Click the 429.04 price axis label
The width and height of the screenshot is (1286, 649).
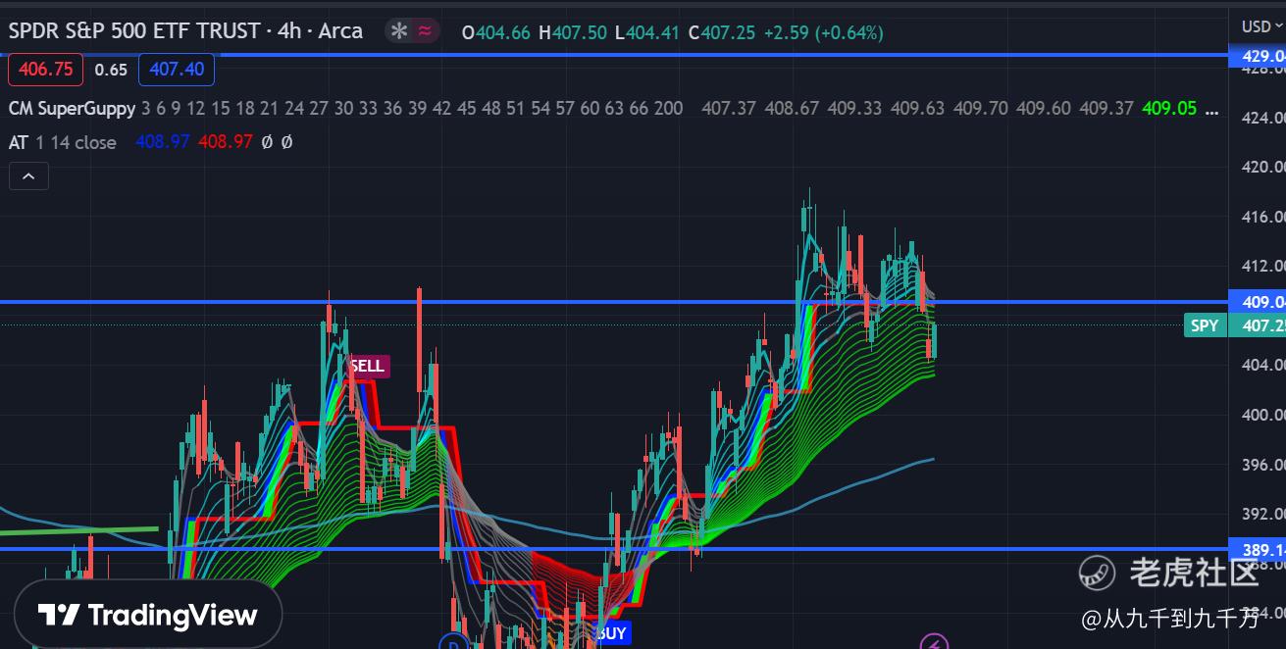tap(1258, 57)
